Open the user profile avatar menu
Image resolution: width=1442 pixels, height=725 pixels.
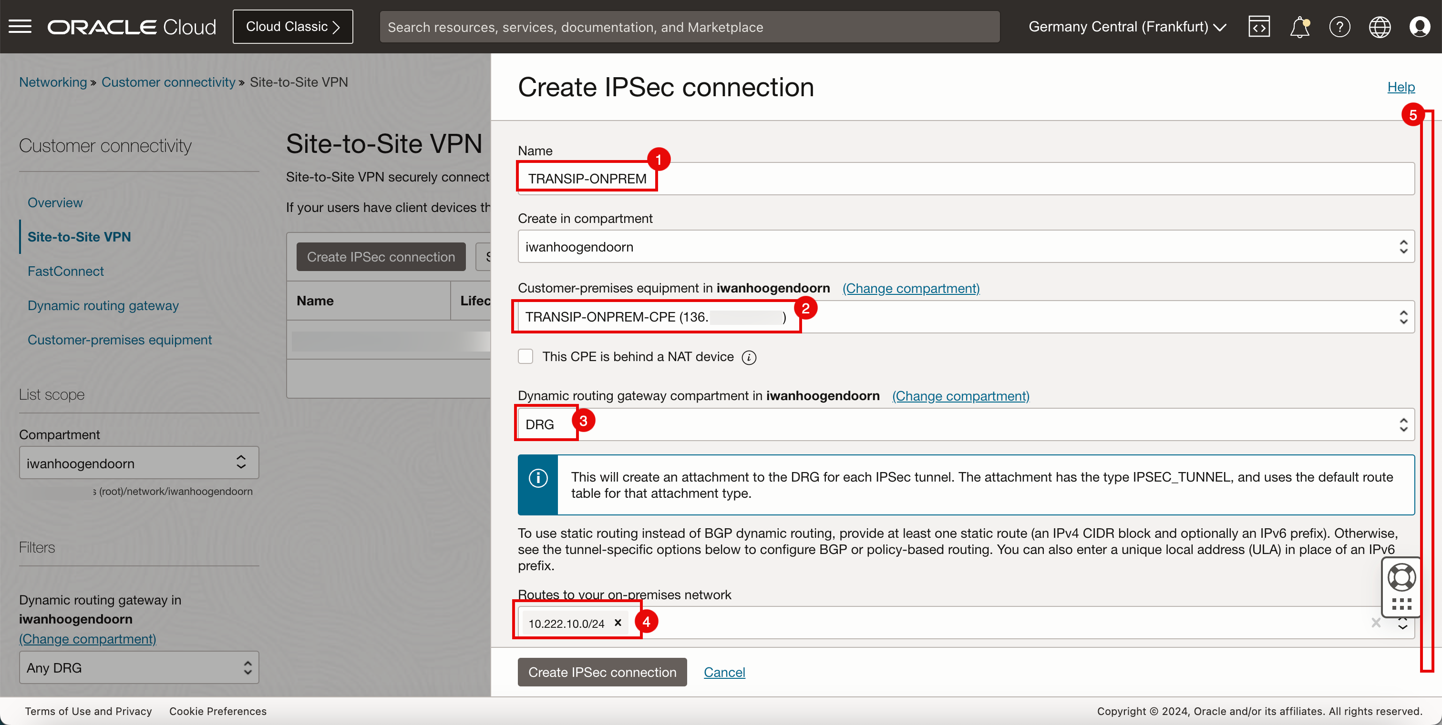[x=1420, y=26]
